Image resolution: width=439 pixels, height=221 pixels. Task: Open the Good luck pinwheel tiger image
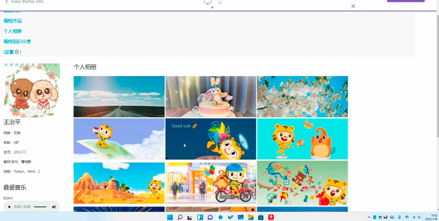coord(210,139)
